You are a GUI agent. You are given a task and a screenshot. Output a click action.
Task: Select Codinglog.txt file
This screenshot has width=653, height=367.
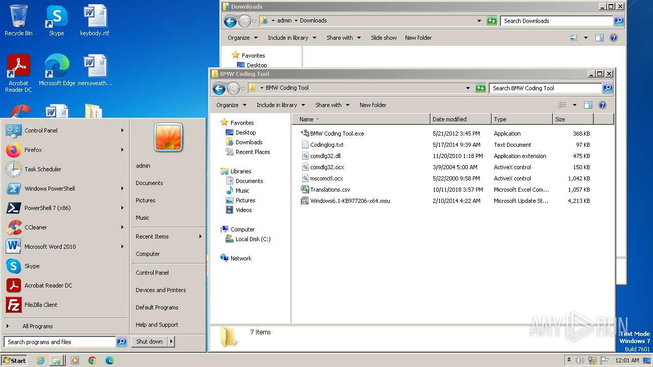[x=322, y=145]
